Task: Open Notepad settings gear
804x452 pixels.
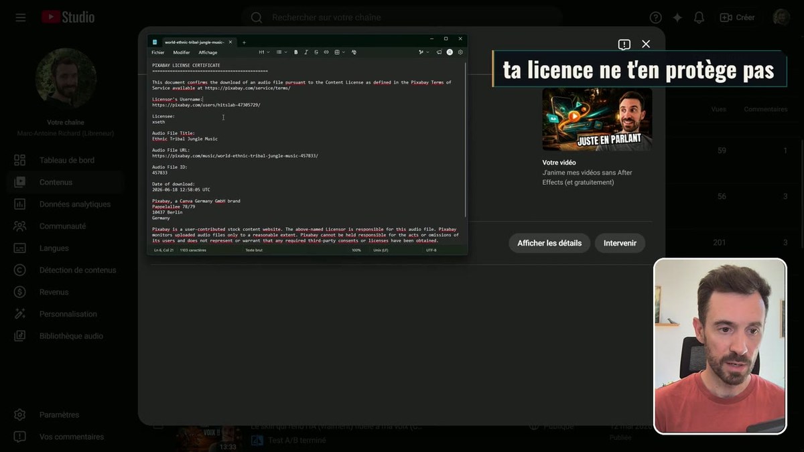Action: click(460, 52)
